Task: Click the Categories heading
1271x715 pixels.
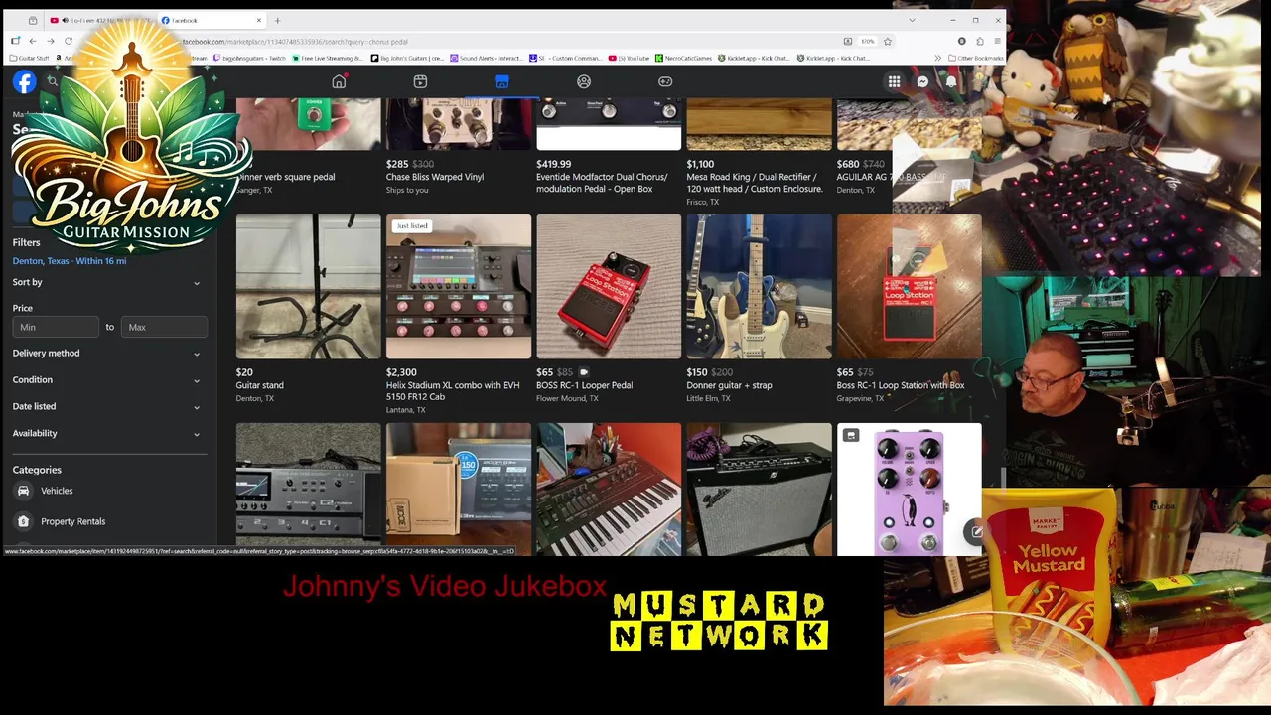Action: 37,470
